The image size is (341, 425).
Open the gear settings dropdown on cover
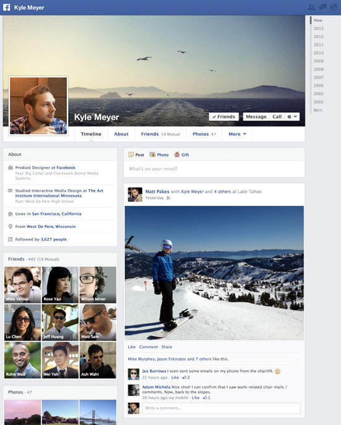click(x=292, y=117)
